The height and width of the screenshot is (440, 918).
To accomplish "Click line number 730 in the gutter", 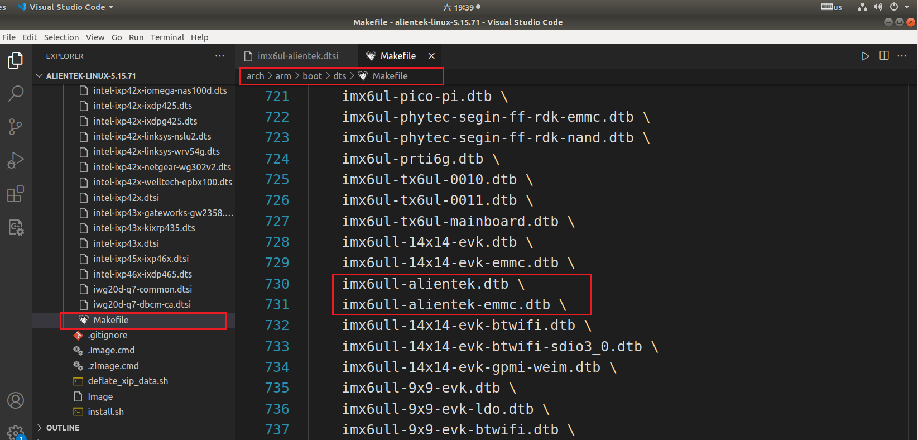I will pyautogui.click(x=277, y=284).
